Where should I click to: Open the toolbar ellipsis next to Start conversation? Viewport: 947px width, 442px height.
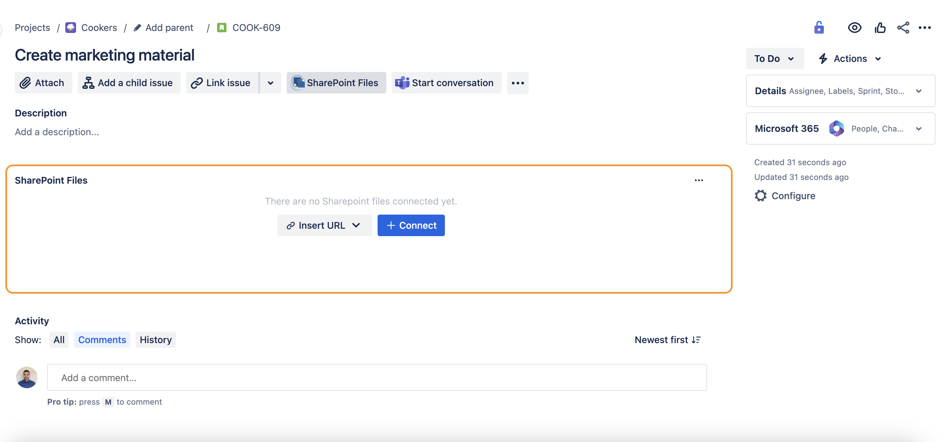[x=518, y=83]
